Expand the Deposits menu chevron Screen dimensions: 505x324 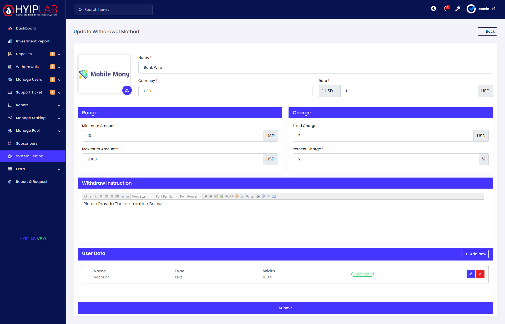[x=59, y=54]
